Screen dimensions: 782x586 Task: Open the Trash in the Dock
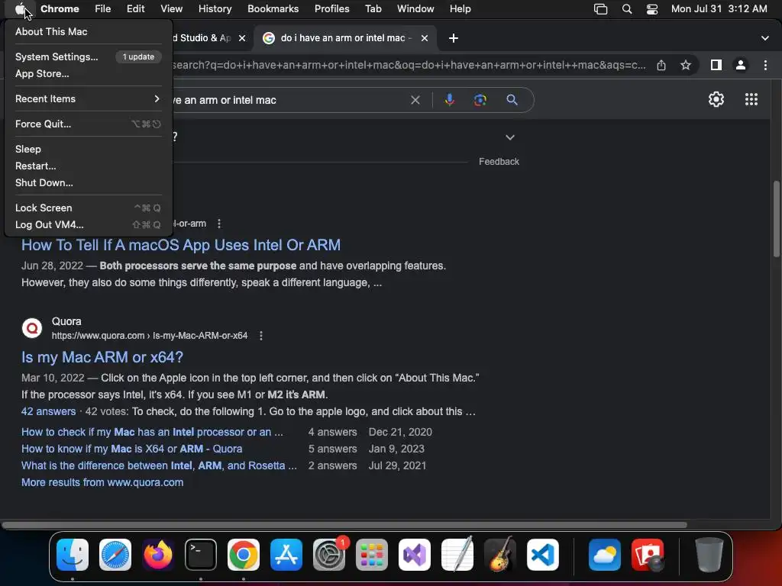pyautogui.click(x=709, y=555)
